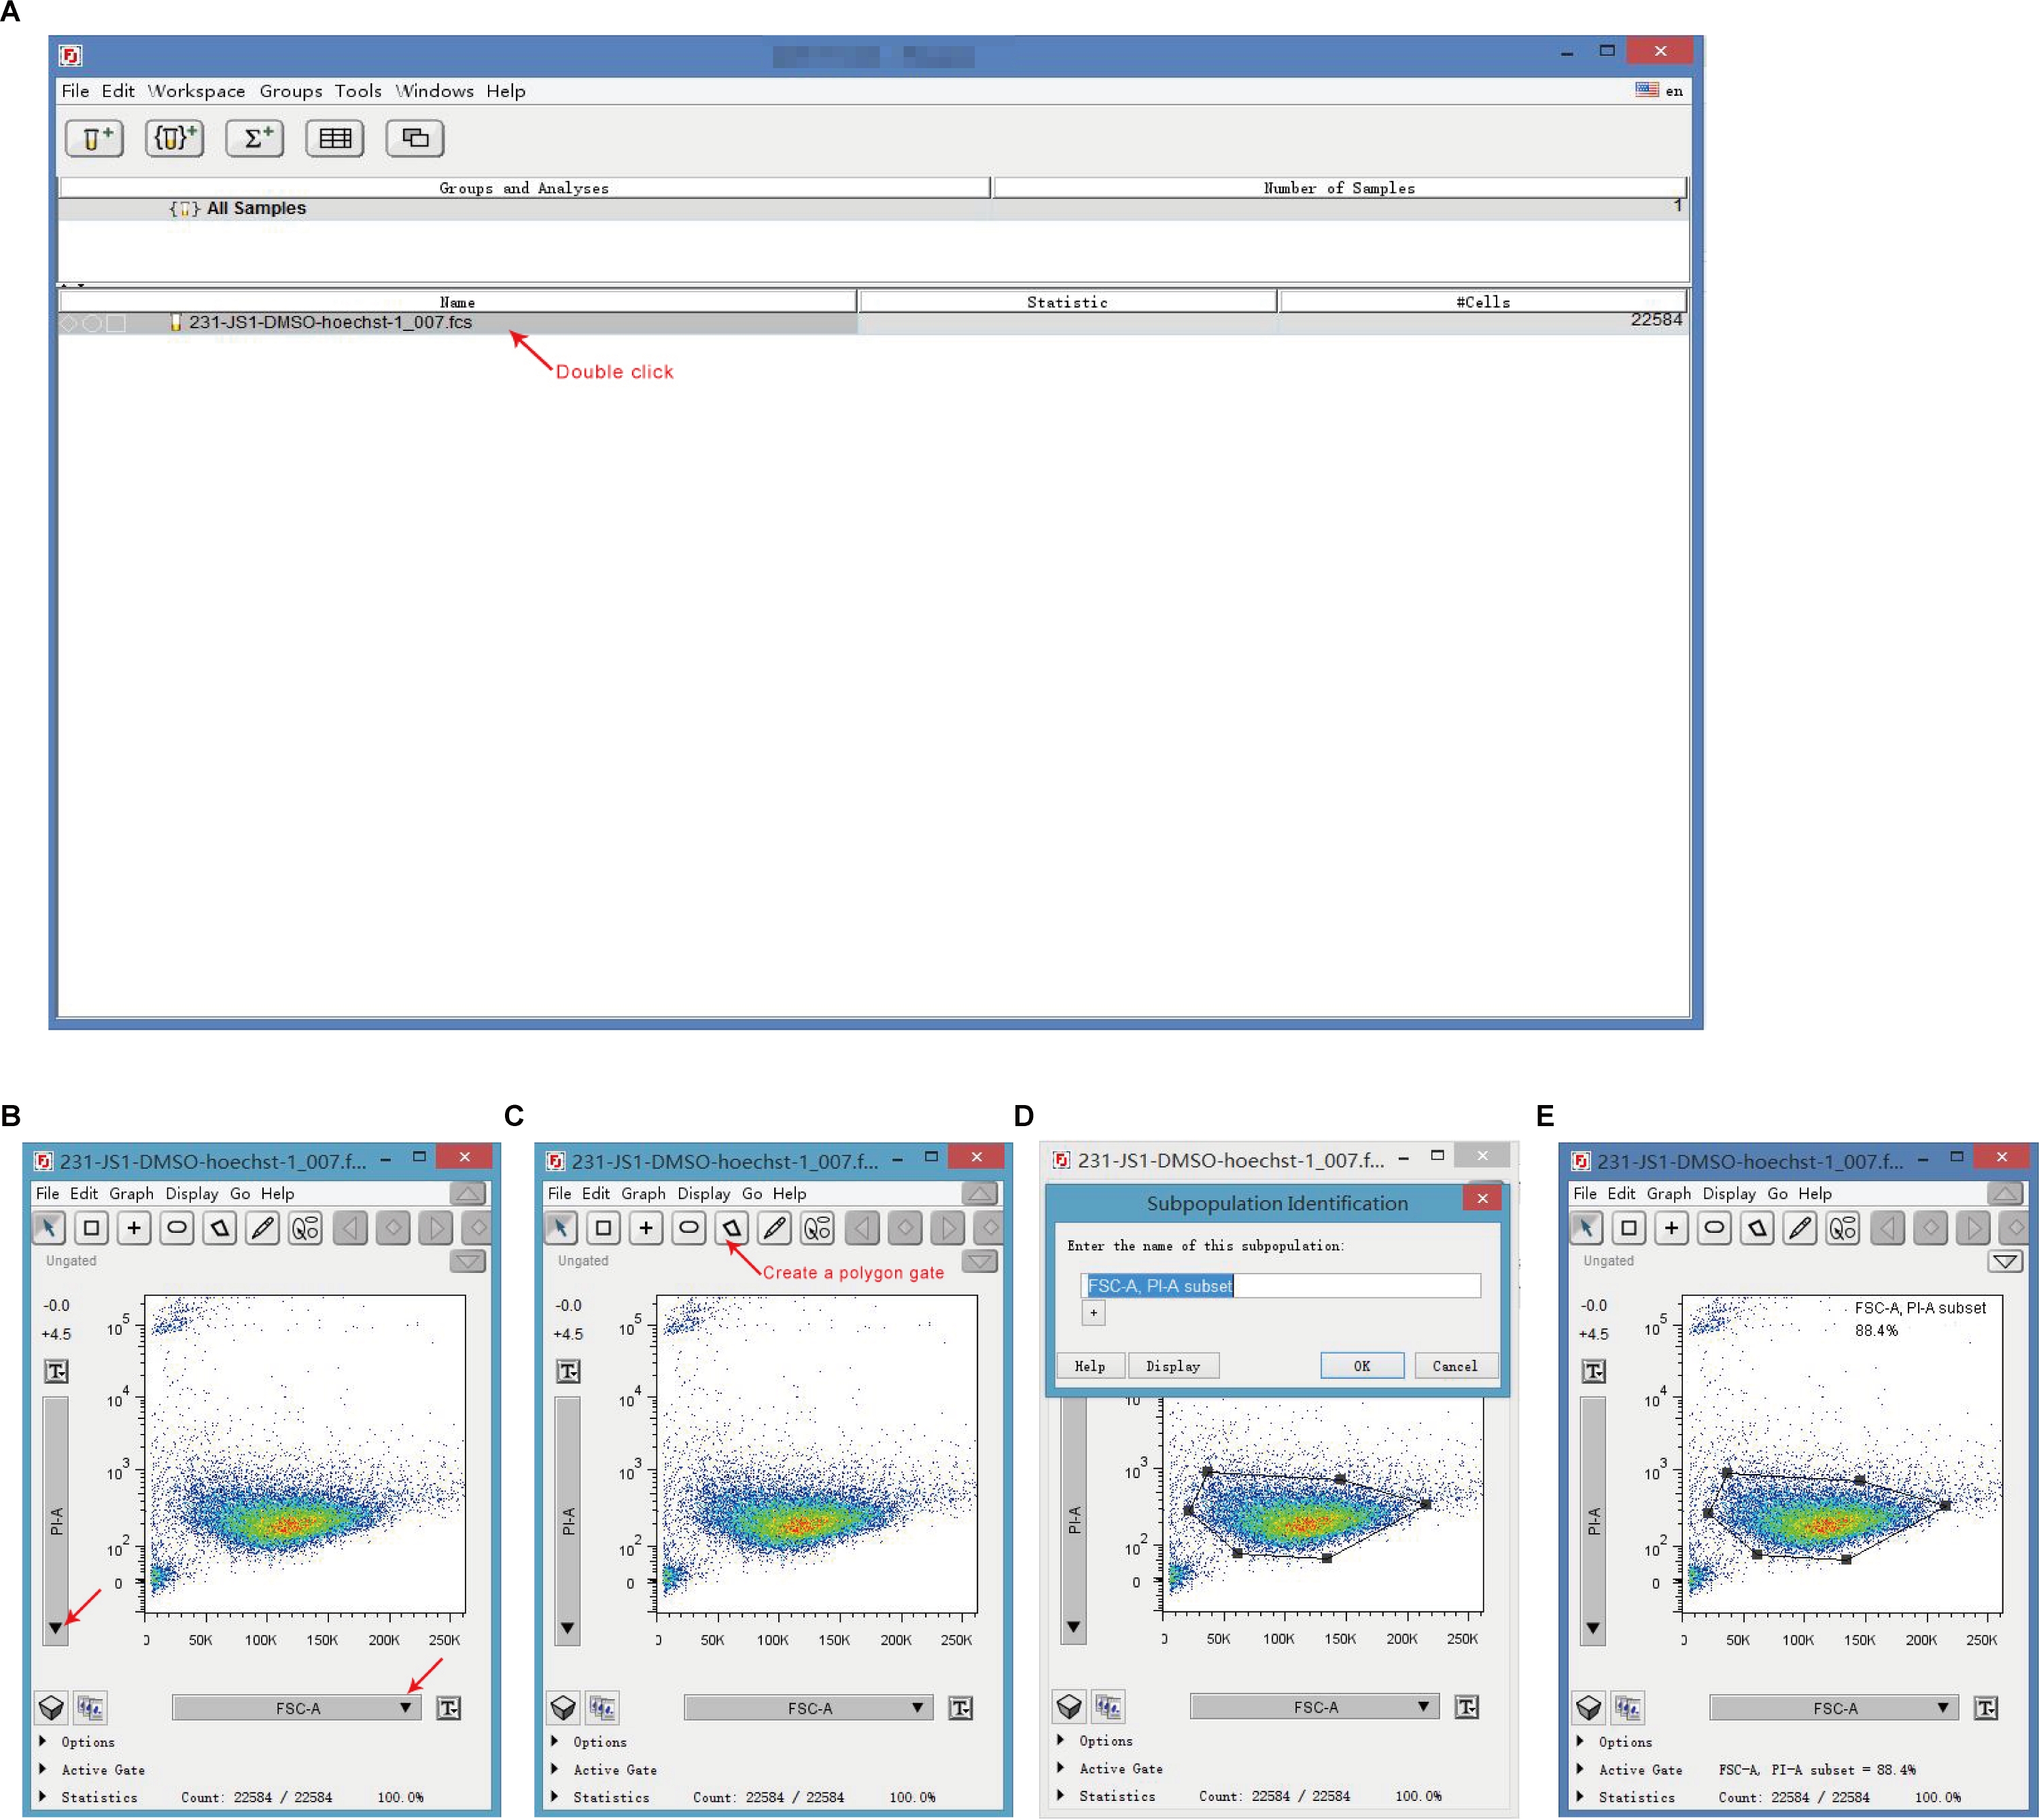Image resolution: width=2039 pixels, height=1820 pixels.
Task: Expand Active Gate row showing 88.4% subset
Action: point(1580,1768)
